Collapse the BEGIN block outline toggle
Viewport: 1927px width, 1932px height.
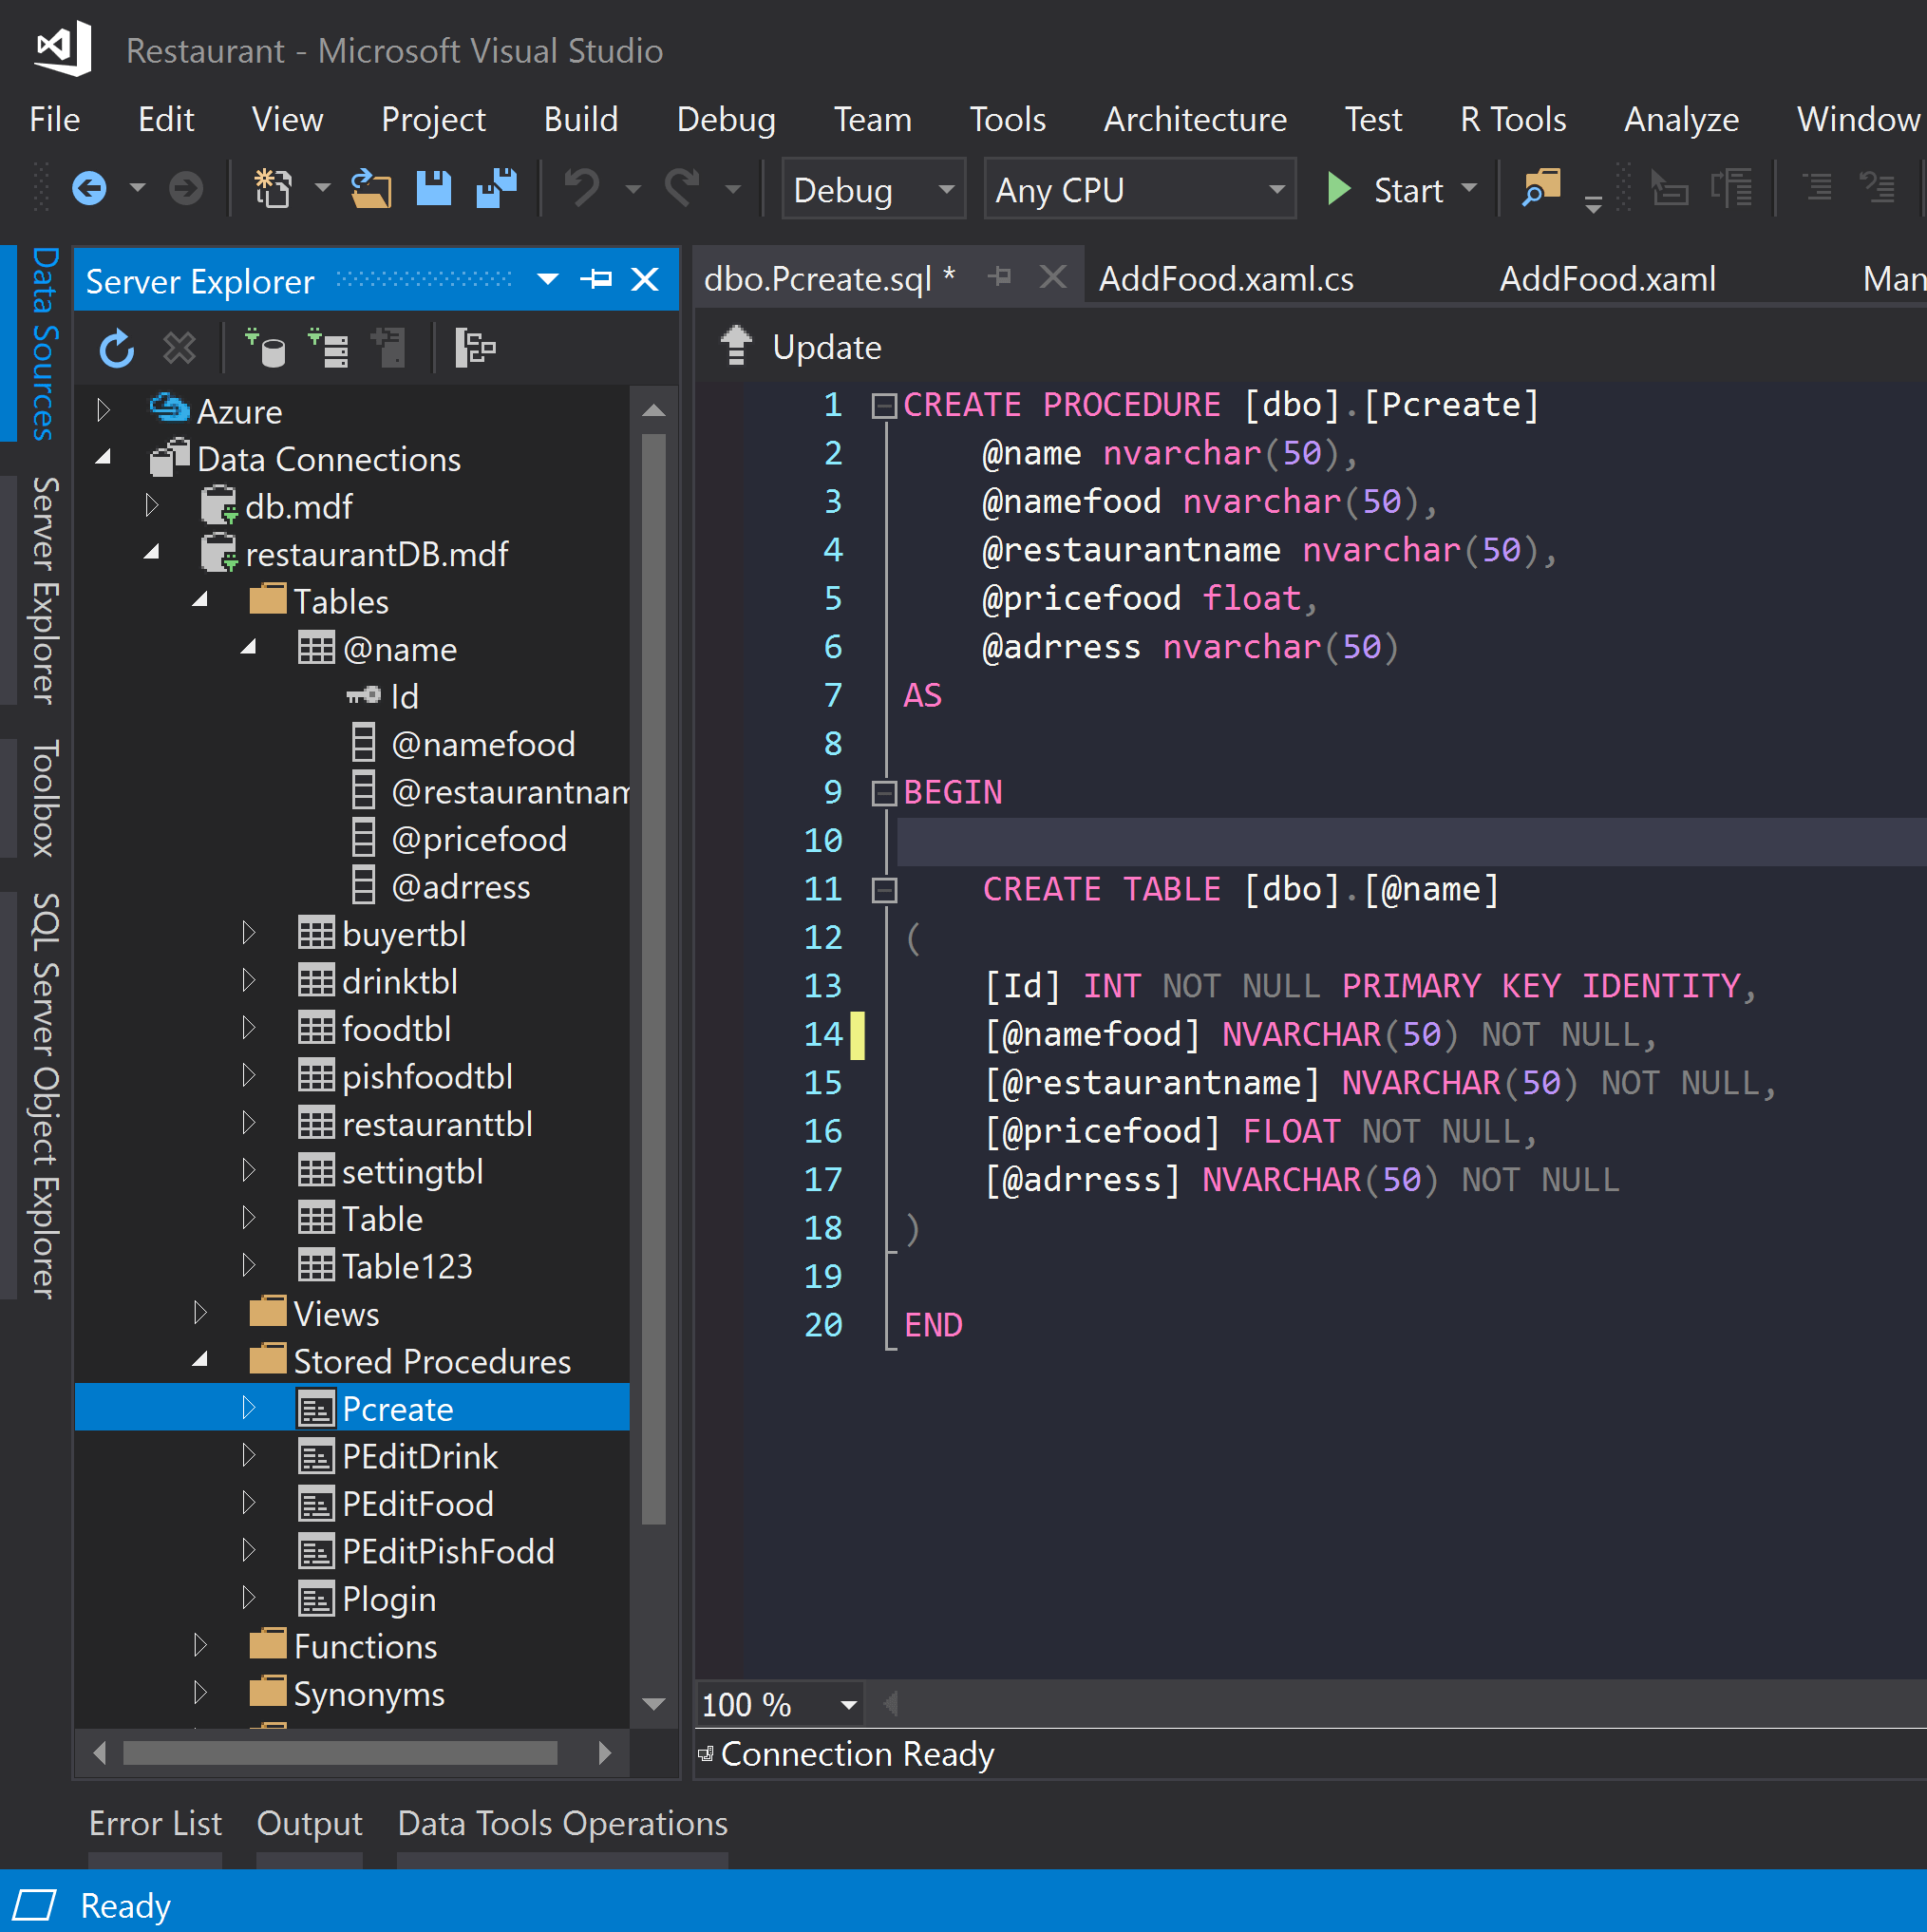[884, 793]
